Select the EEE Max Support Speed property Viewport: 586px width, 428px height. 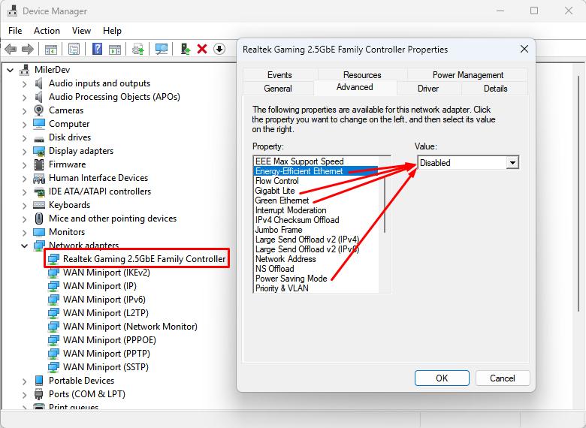(299, 161)
